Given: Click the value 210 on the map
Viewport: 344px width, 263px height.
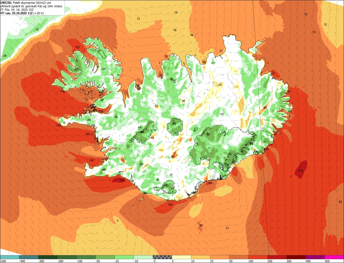Looking at the screenshot, I should point(301,170).
